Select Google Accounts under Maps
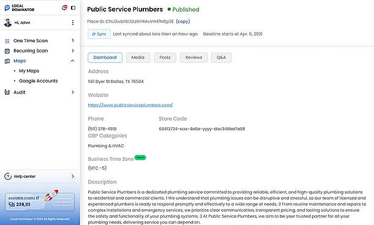The width and height of the screenshot is (374, 225). click(38, 81)
